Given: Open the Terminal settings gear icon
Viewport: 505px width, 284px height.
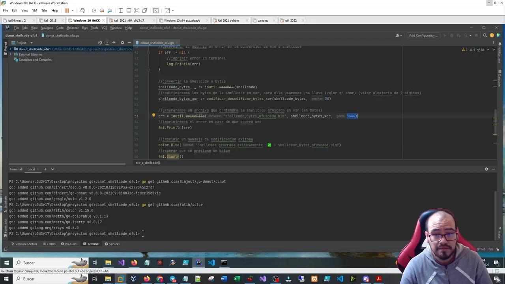Looking at the screenshot, I should pyautogui.click(x=486, y=169).
